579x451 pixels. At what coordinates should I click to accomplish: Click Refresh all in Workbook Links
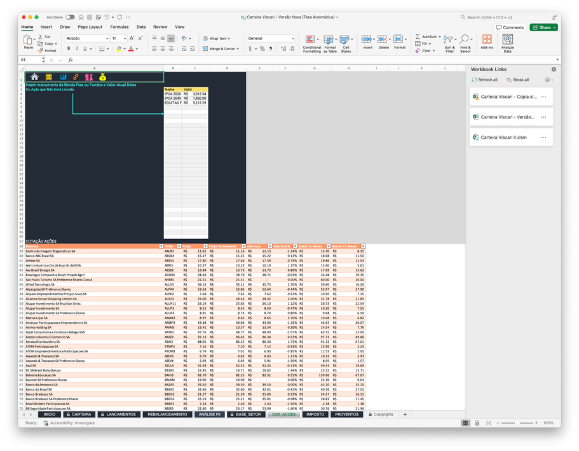tap(484, 80)
